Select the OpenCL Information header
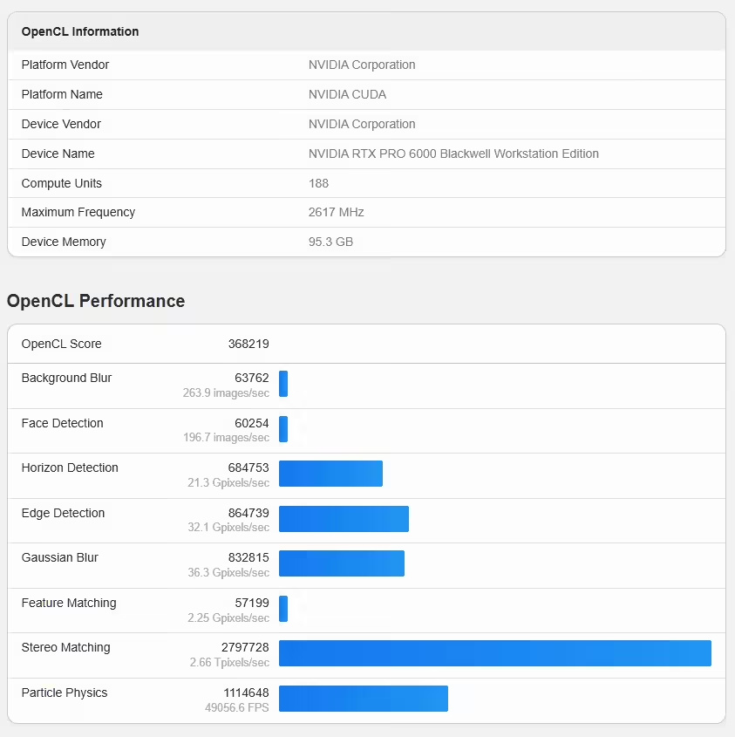Screen dimensions: 735x737 [80, 31]
